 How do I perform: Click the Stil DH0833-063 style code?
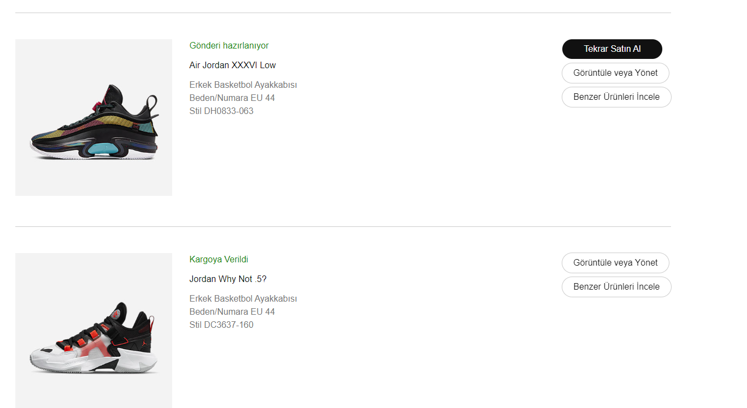[x=221, y=111]
